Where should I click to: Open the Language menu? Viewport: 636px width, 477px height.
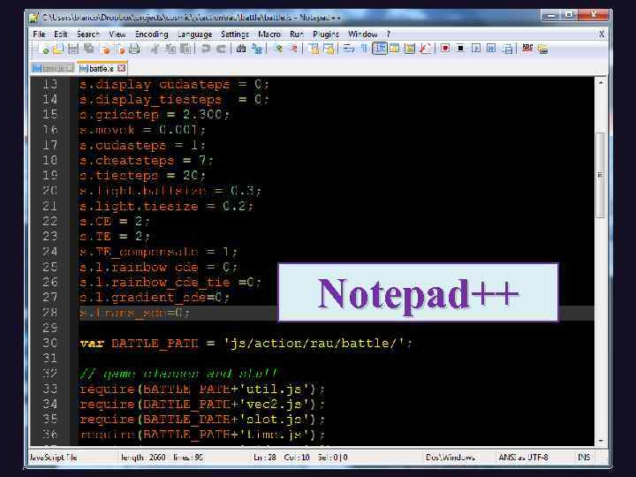pos(194,34)
